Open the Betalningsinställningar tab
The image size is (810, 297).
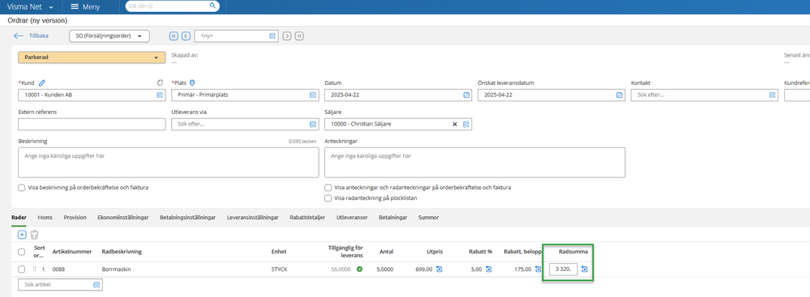pyautogui.click(x=187, y=218)
